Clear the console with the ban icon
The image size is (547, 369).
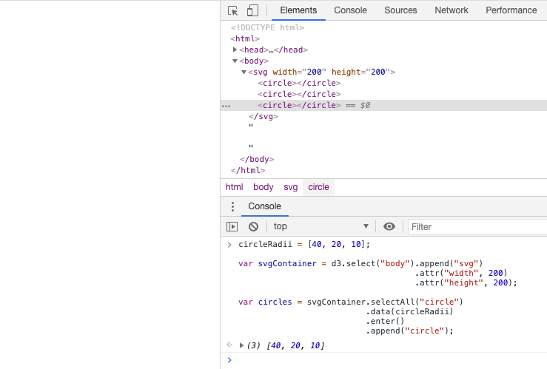click(x=254, y=226)
